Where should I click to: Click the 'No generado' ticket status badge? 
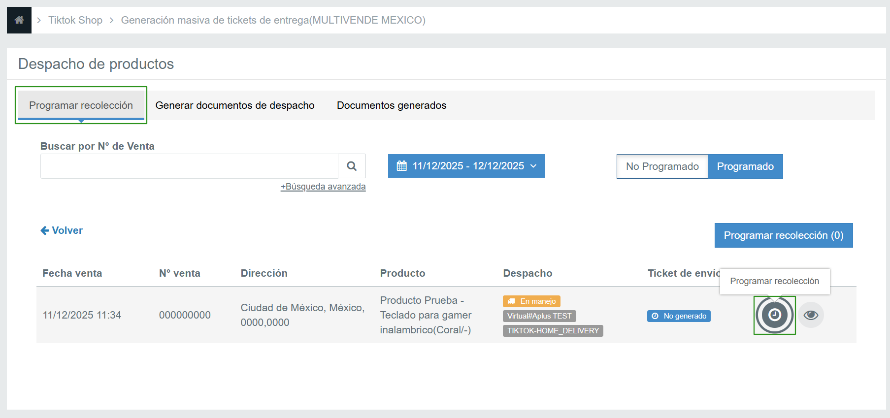679,316
